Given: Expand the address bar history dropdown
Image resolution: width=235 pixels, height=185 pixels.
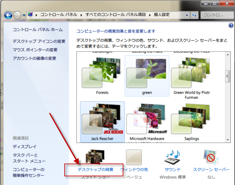Looking at the screenshot, I should [x=186, y=15].
